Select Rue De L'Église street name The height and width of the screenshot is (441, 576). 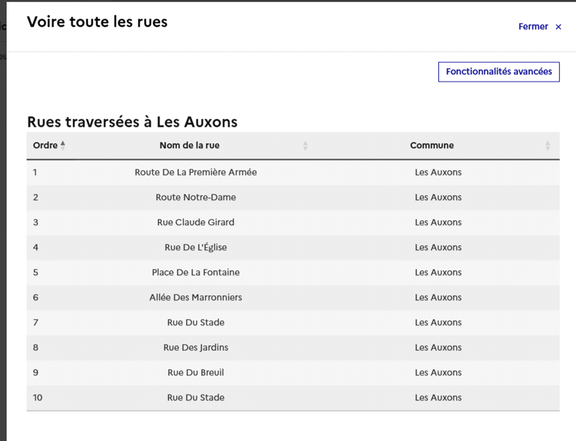pos(196,247)
